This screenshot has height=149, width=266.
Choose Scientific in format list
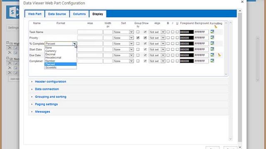pyautogui.click(x=60, y=67)
